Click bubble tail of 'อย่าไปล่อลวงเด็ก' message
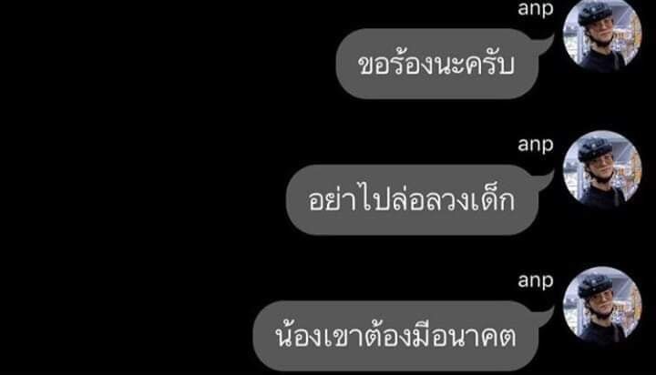The height and width of the screenshot is (375, 656). coord(544,181)
